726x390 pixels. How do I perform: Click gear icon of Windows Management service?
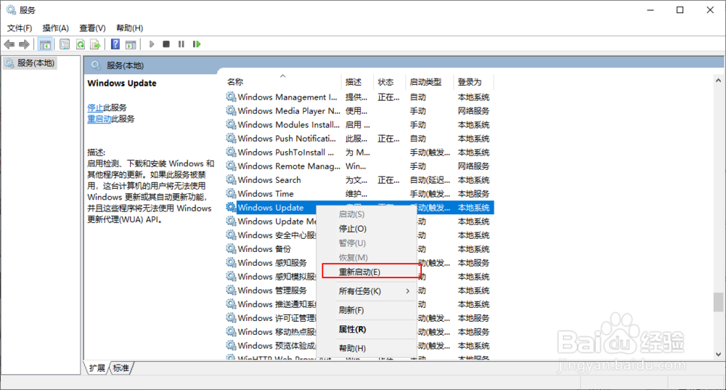(x=231, y=97)
